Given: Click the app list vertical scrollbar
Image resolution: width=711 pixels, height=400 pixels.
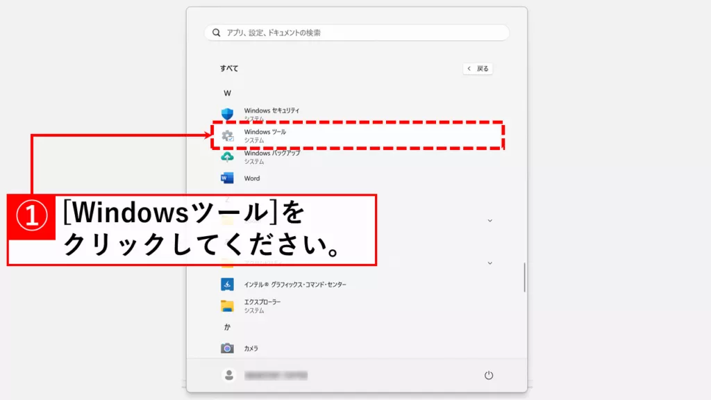Looking at the screenshot, I should 525,277.
